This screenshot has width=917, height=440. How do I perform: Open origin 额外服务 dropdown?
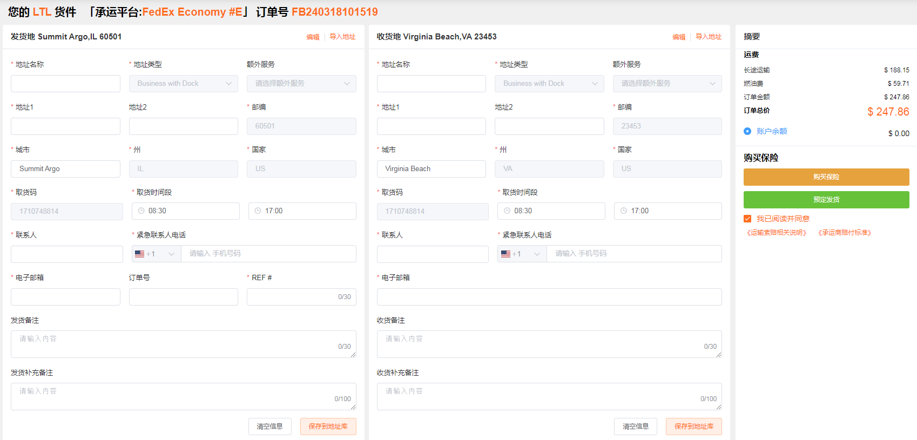[301, 84]
